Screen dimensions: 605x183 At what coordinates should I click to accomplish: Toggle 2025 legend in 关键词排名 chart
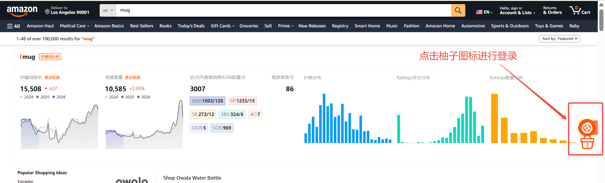click(x=43, y=97)
